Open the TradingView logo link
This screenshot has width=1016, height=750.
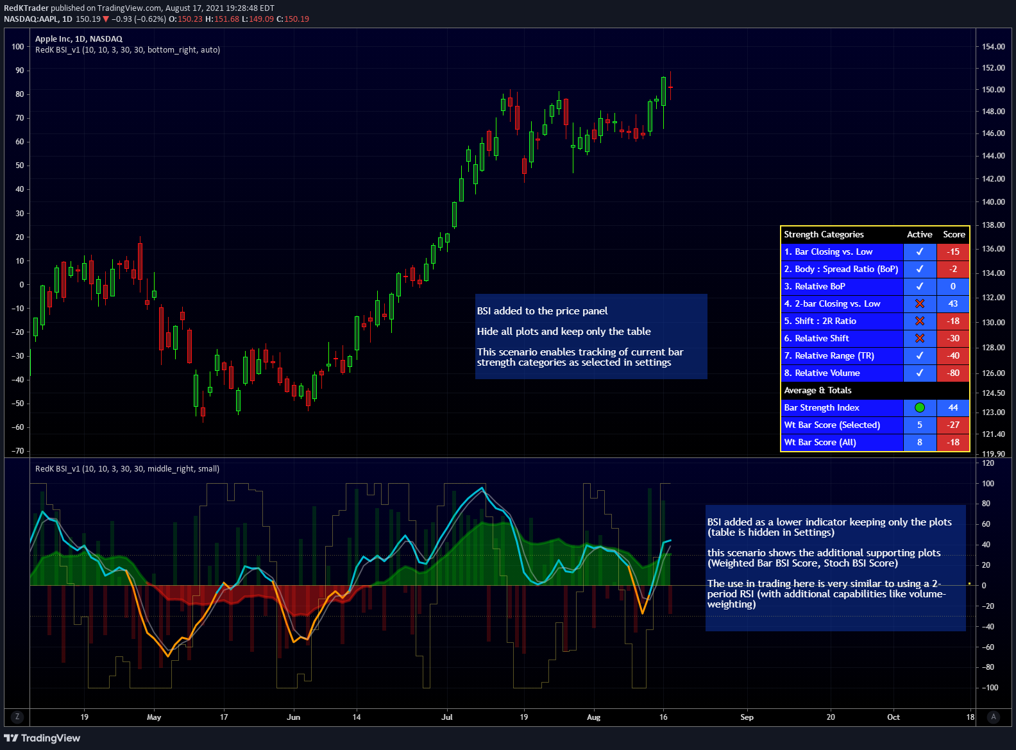(x=42, y=738)
